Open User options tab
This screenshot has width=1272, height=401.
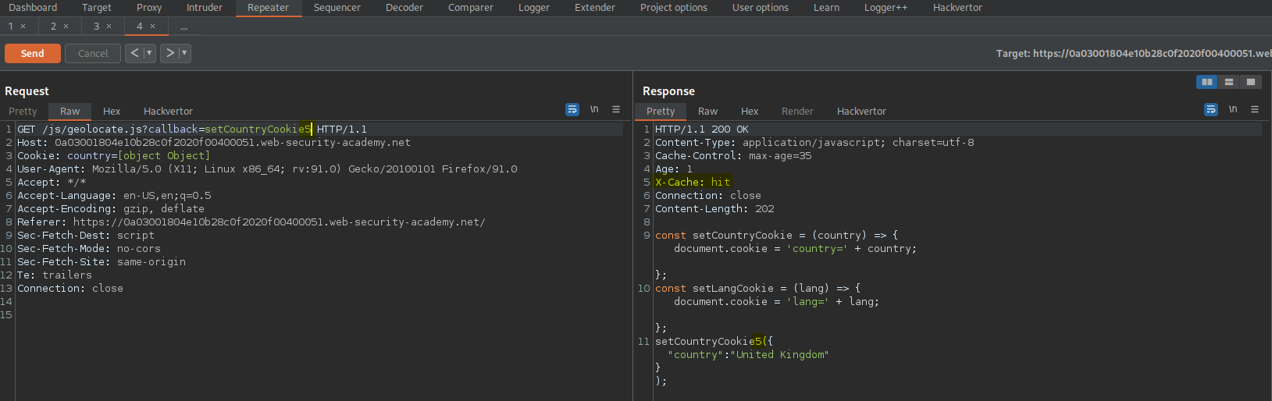tap(761, 8)
